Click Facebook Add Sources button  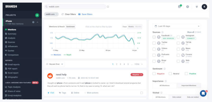click(168, 38)
